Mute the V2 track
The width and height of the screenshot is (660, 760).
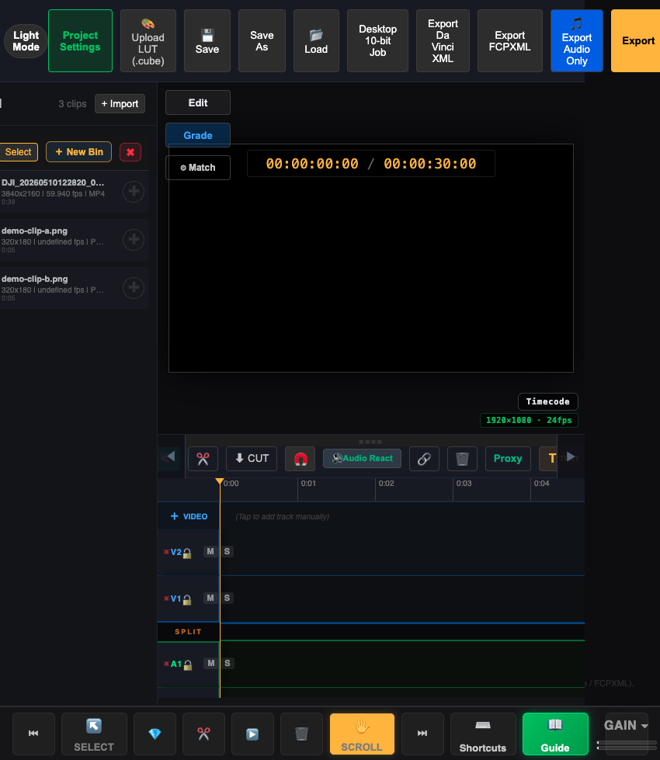pyautogui.click(x=210, y=552)
